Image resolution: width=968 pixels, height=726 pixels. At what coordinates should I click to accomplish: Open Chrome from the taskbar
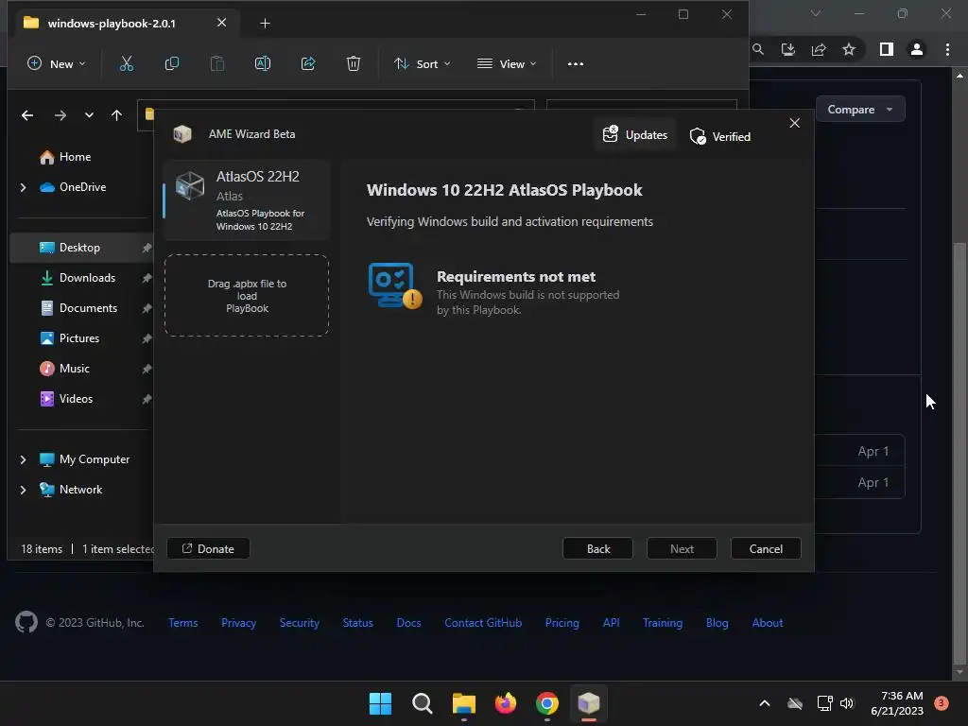pyautogui.click(x=547, y=703)
